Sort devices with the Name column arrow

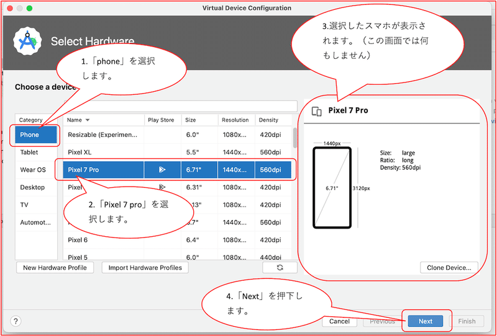click(88, 120)
